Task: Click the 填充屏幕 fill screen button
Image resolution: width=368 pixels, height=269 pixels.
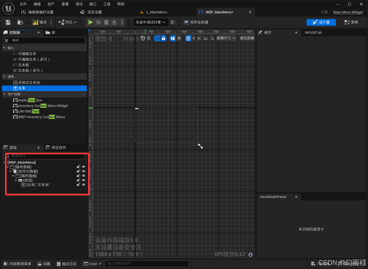Action: [247, 38]
